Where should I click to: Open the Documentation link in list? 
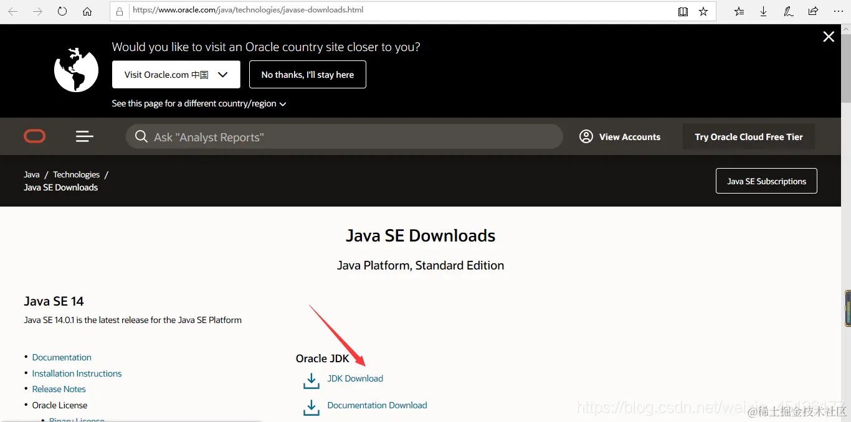point(62,357)
